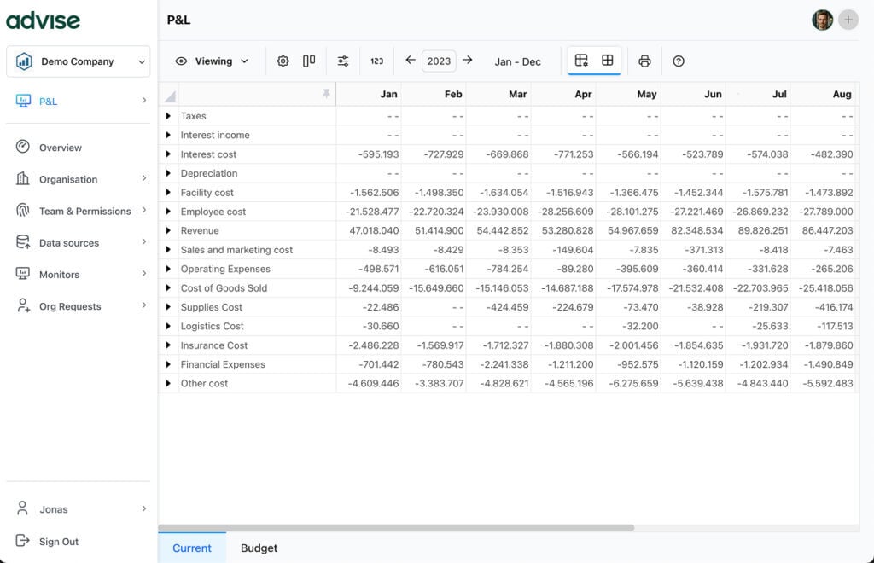The height and width of the screenshot is (563, 874).
Task: Go to the next year arrow
Action: [x=468, y=61]
